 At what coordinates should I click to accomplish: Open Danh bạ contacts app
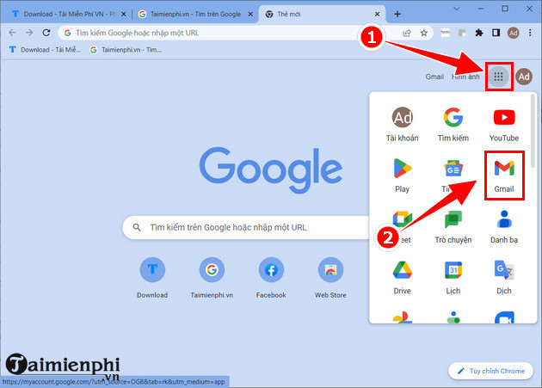click(x=504, y=226)
